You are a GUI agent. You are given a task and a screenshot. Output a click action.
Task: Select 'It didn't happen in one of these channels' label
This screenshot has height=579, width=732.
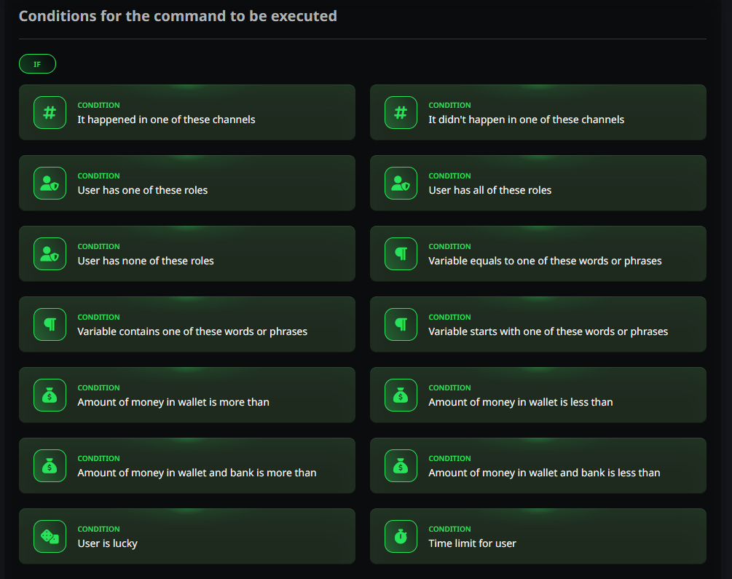pos(526,119)
